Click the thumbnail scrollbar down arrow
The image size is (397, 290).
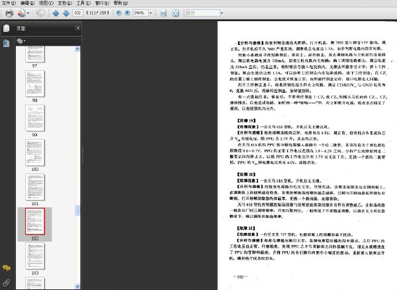[x=77, y=286]
